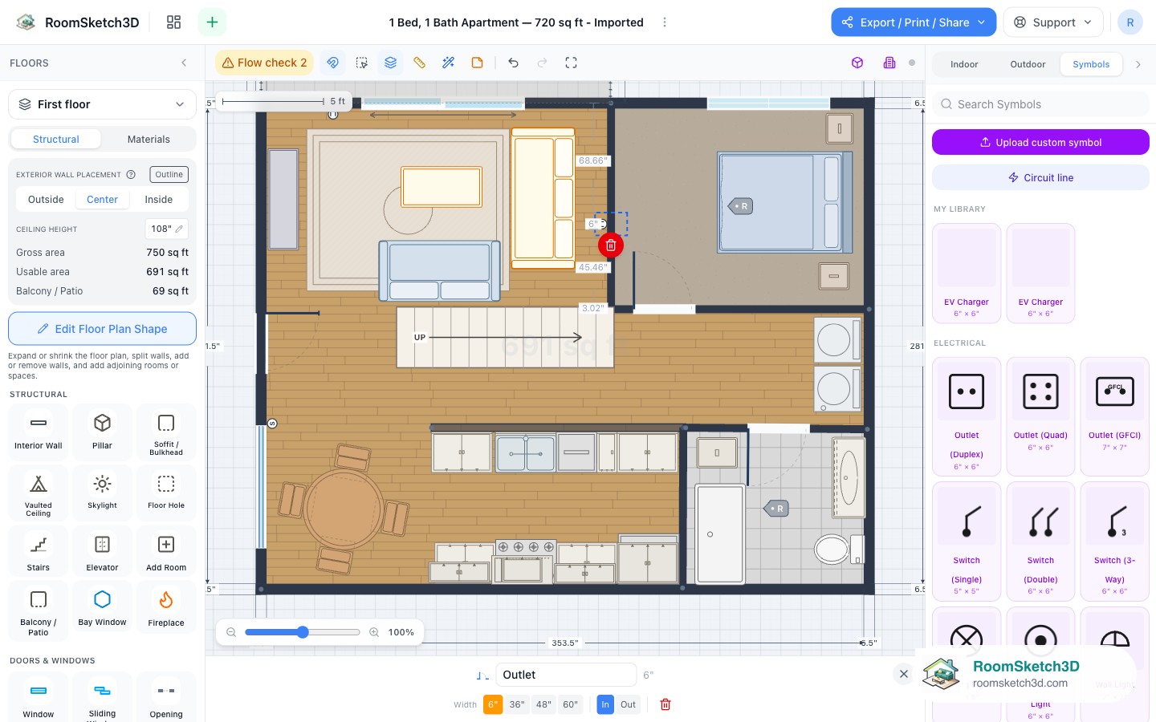Switch to the Materials tab

coord(149,139)
